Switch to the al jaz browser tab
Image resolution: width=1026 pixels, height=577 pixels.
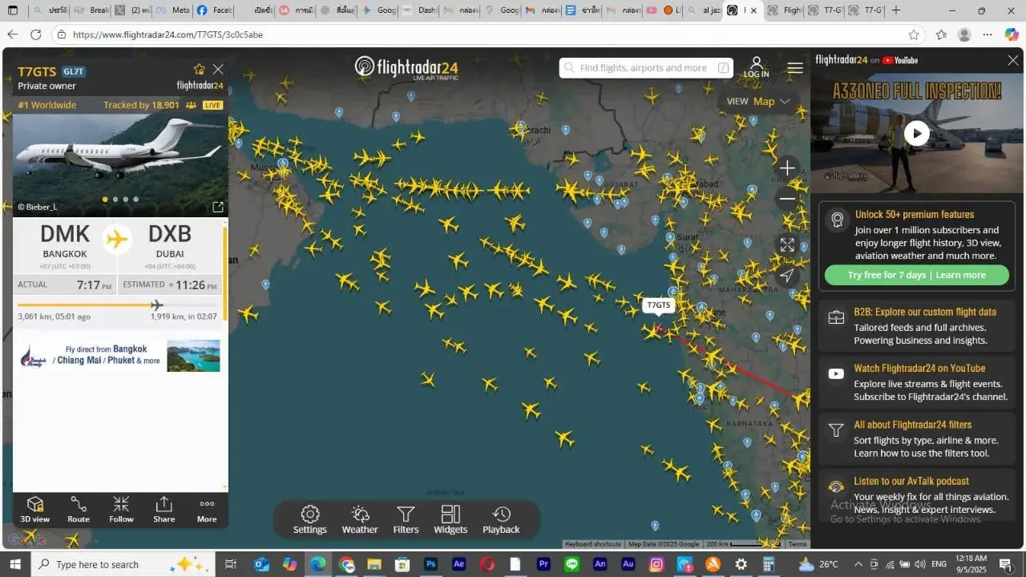[702, 10]
